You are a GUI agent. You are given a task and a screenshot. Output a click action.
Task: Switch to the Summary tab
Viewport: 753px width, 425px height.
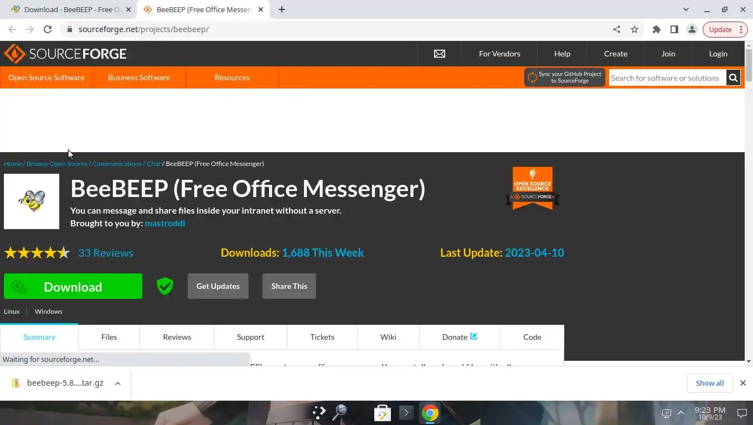[x=39, y=336]
